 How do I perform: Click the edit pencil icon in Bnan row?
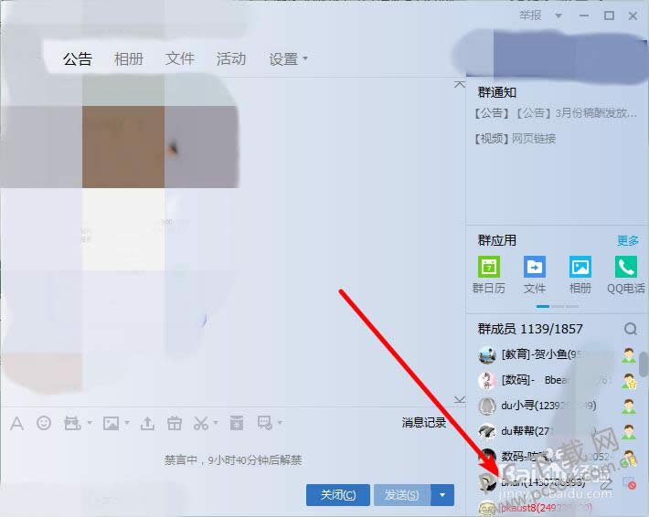coord(607,484)
